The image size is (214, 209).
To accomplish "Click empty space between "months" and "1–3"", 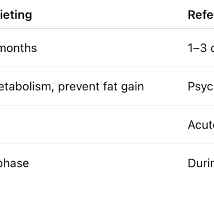I will pos(112,48).
